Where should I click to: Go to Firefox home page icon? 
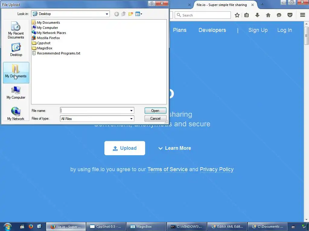pyautogui.click(x=268, y=15)
